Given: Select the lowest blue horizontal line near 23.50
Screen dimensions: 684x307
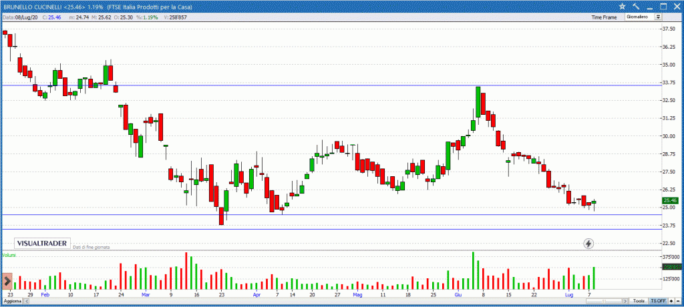Looking at the screenshot, I should 331,230.
